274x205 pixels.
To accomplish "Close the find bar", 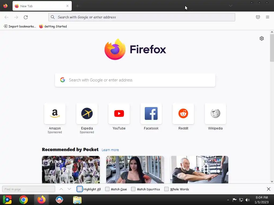I will click(269, 189).
